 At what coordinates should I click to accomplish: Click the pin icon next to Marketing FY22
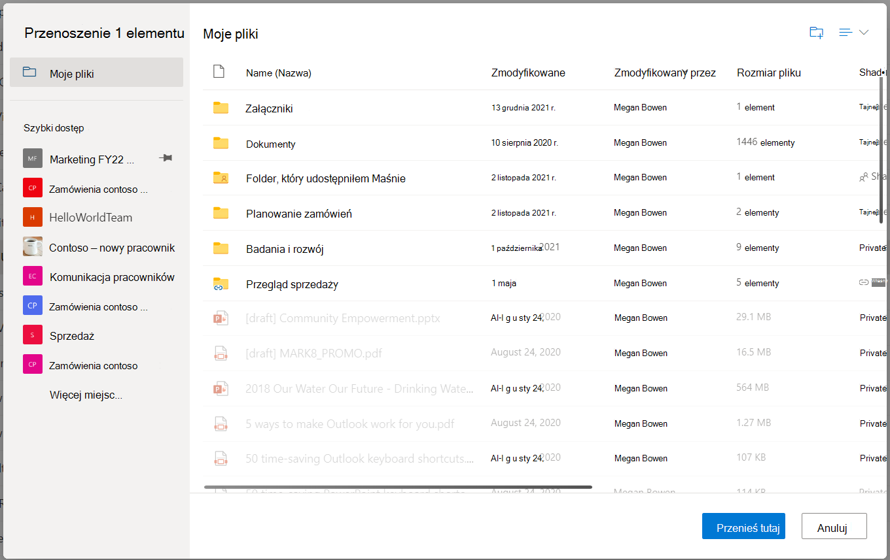(166, 158)
